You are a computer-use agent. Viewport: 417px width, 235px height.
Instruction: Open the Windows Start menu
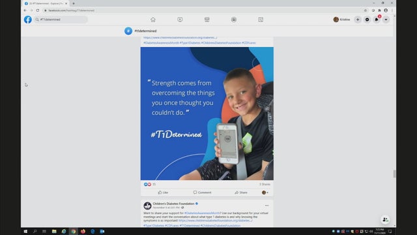point(25,231)
